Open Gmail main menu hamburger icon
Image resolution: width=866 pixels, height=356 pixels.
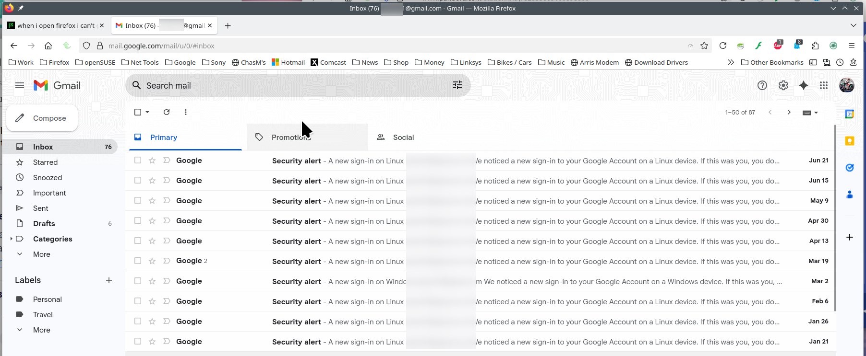coord(20,85)
